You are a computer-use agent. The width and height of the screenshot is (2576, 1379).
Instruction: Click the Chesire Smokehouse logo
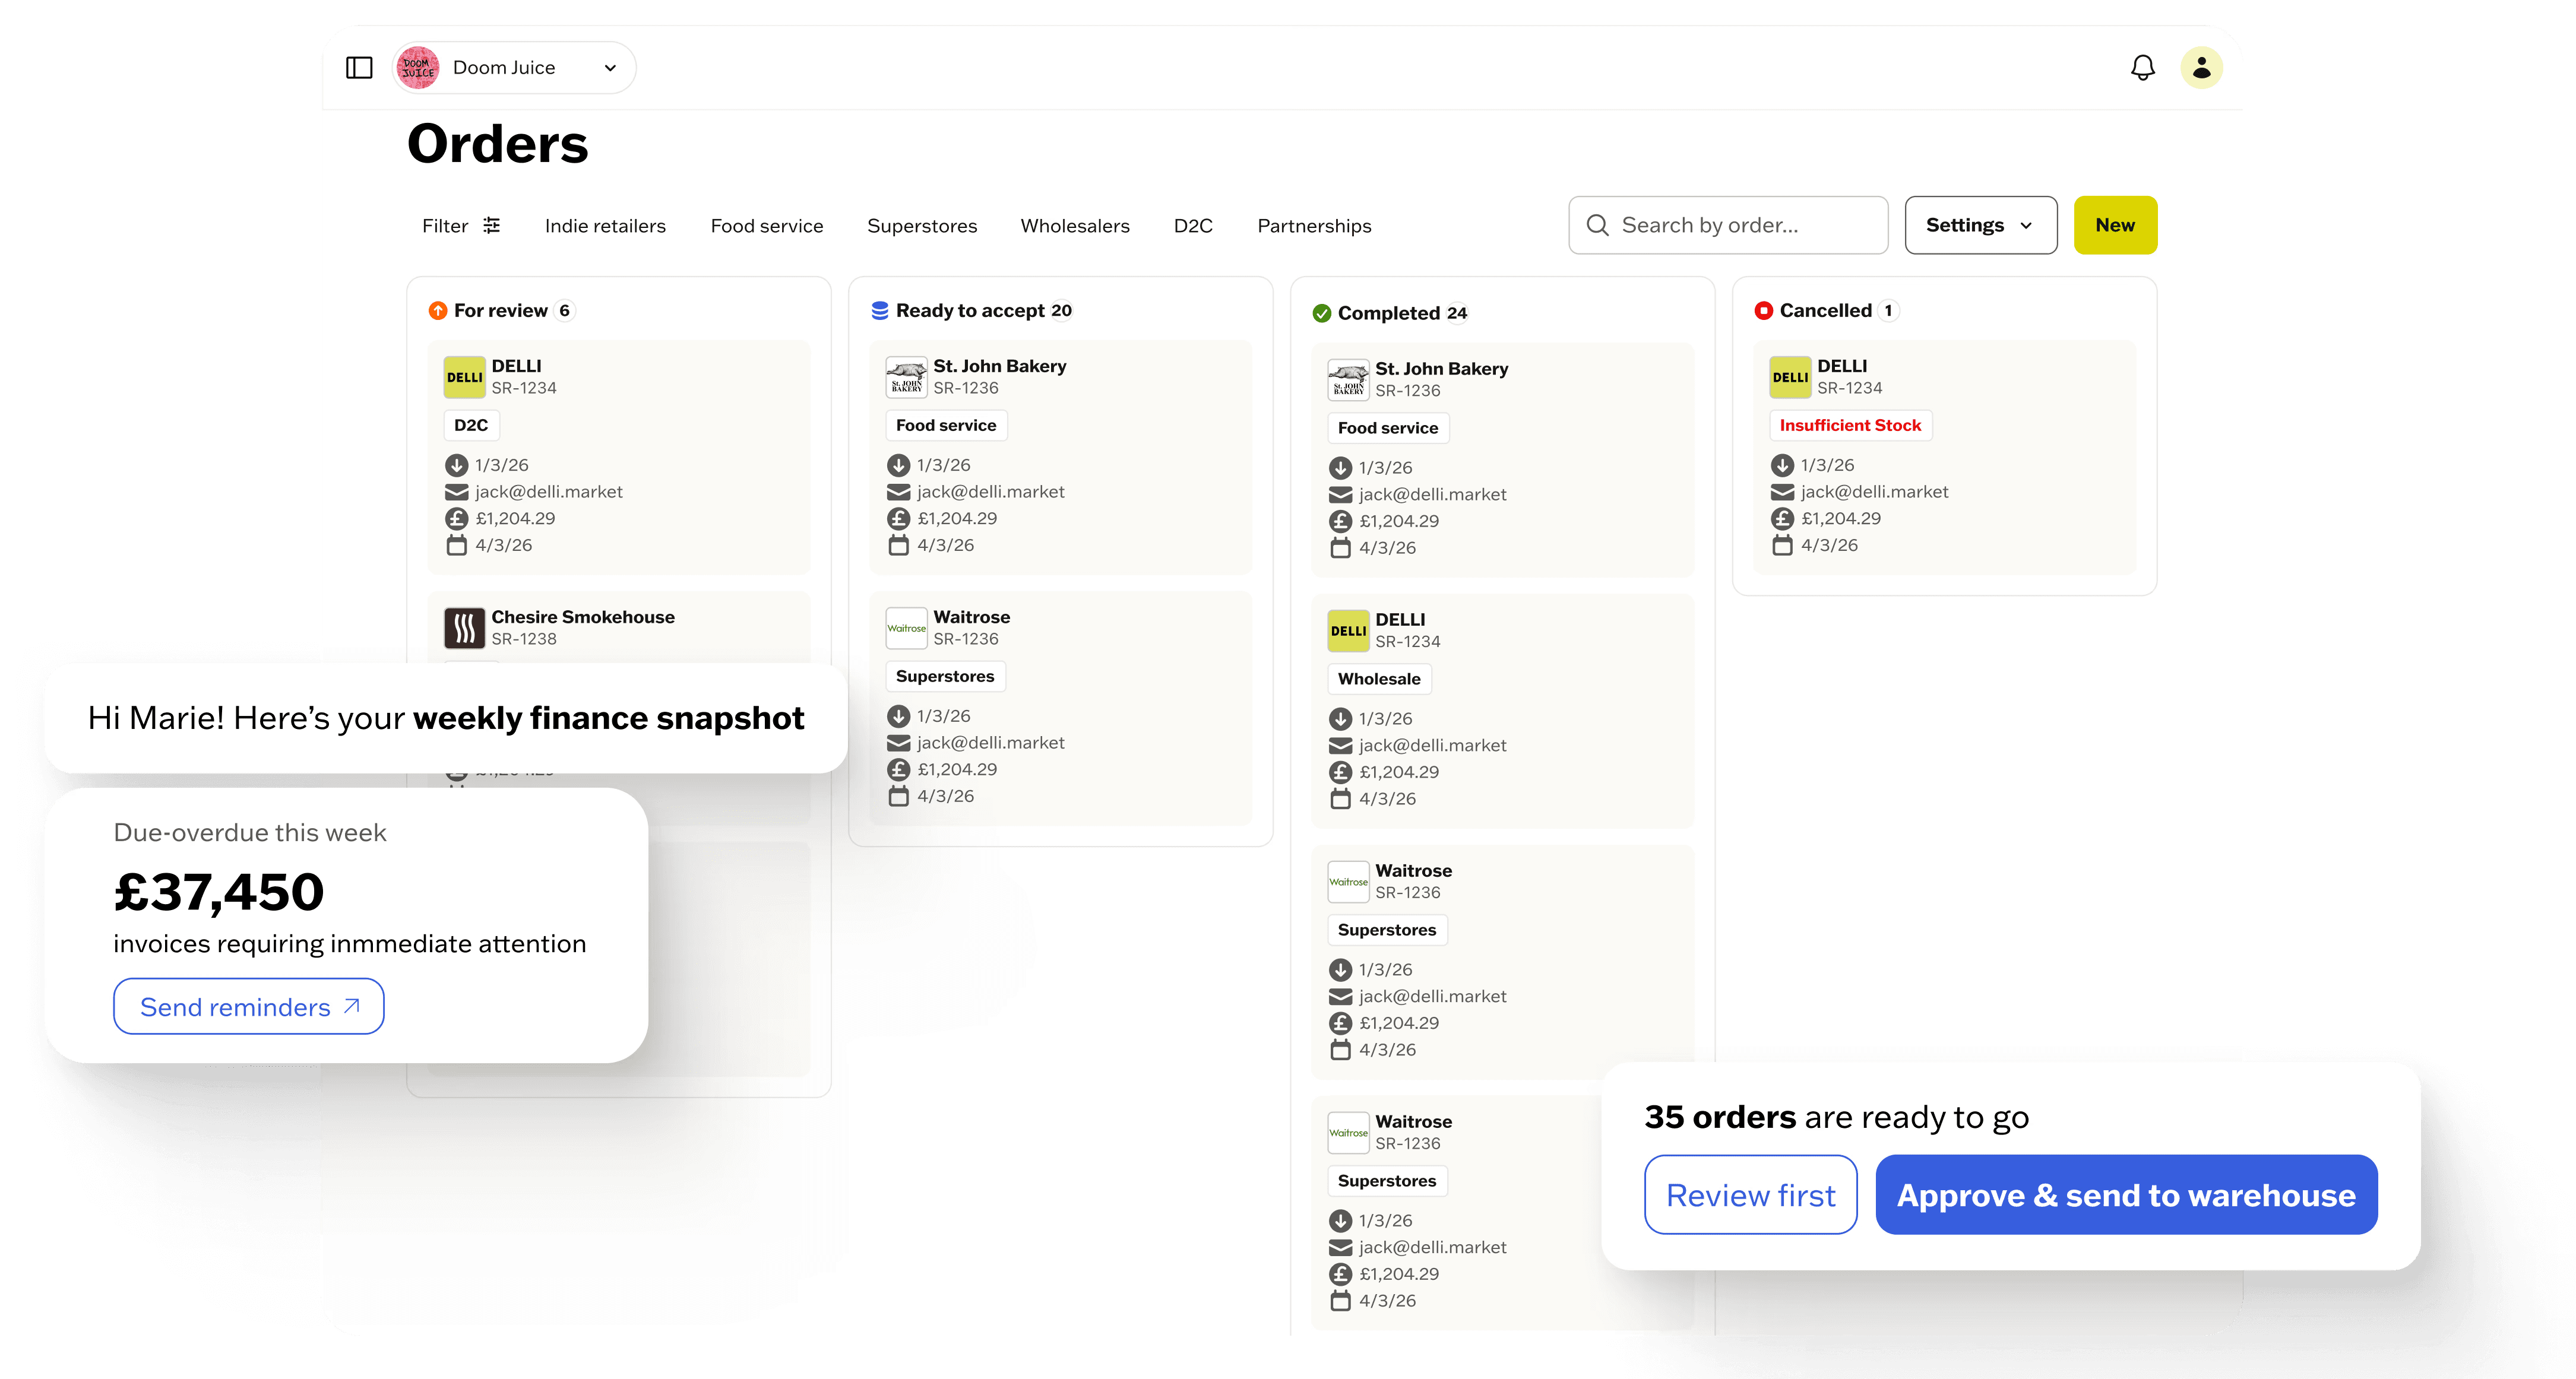[464, 628]
